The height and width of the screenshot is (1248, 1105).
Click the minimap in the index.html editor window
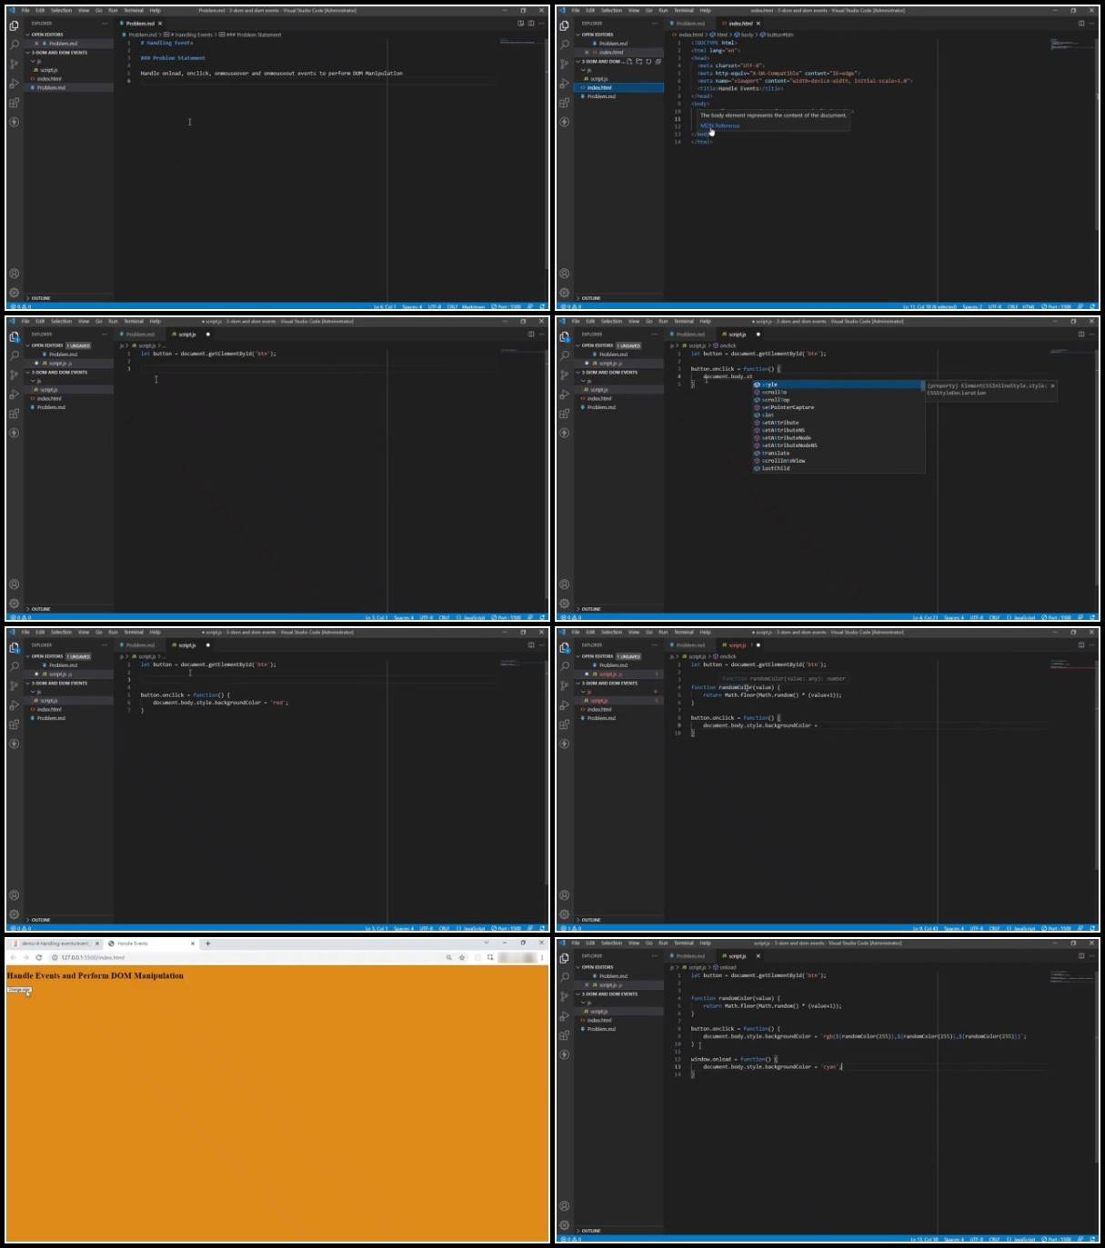point(1071,44)
